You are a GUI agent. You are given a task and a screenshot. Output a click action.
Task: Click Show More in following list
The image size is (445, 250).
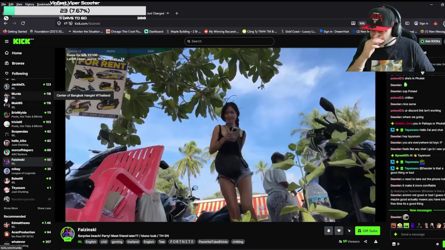tap(11, 208)
